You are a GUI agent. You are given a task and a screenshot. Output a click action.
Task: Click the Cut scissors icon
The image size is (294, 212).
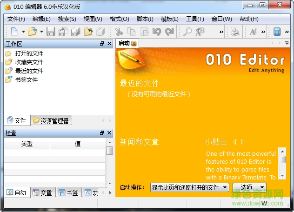pos(119,32)
